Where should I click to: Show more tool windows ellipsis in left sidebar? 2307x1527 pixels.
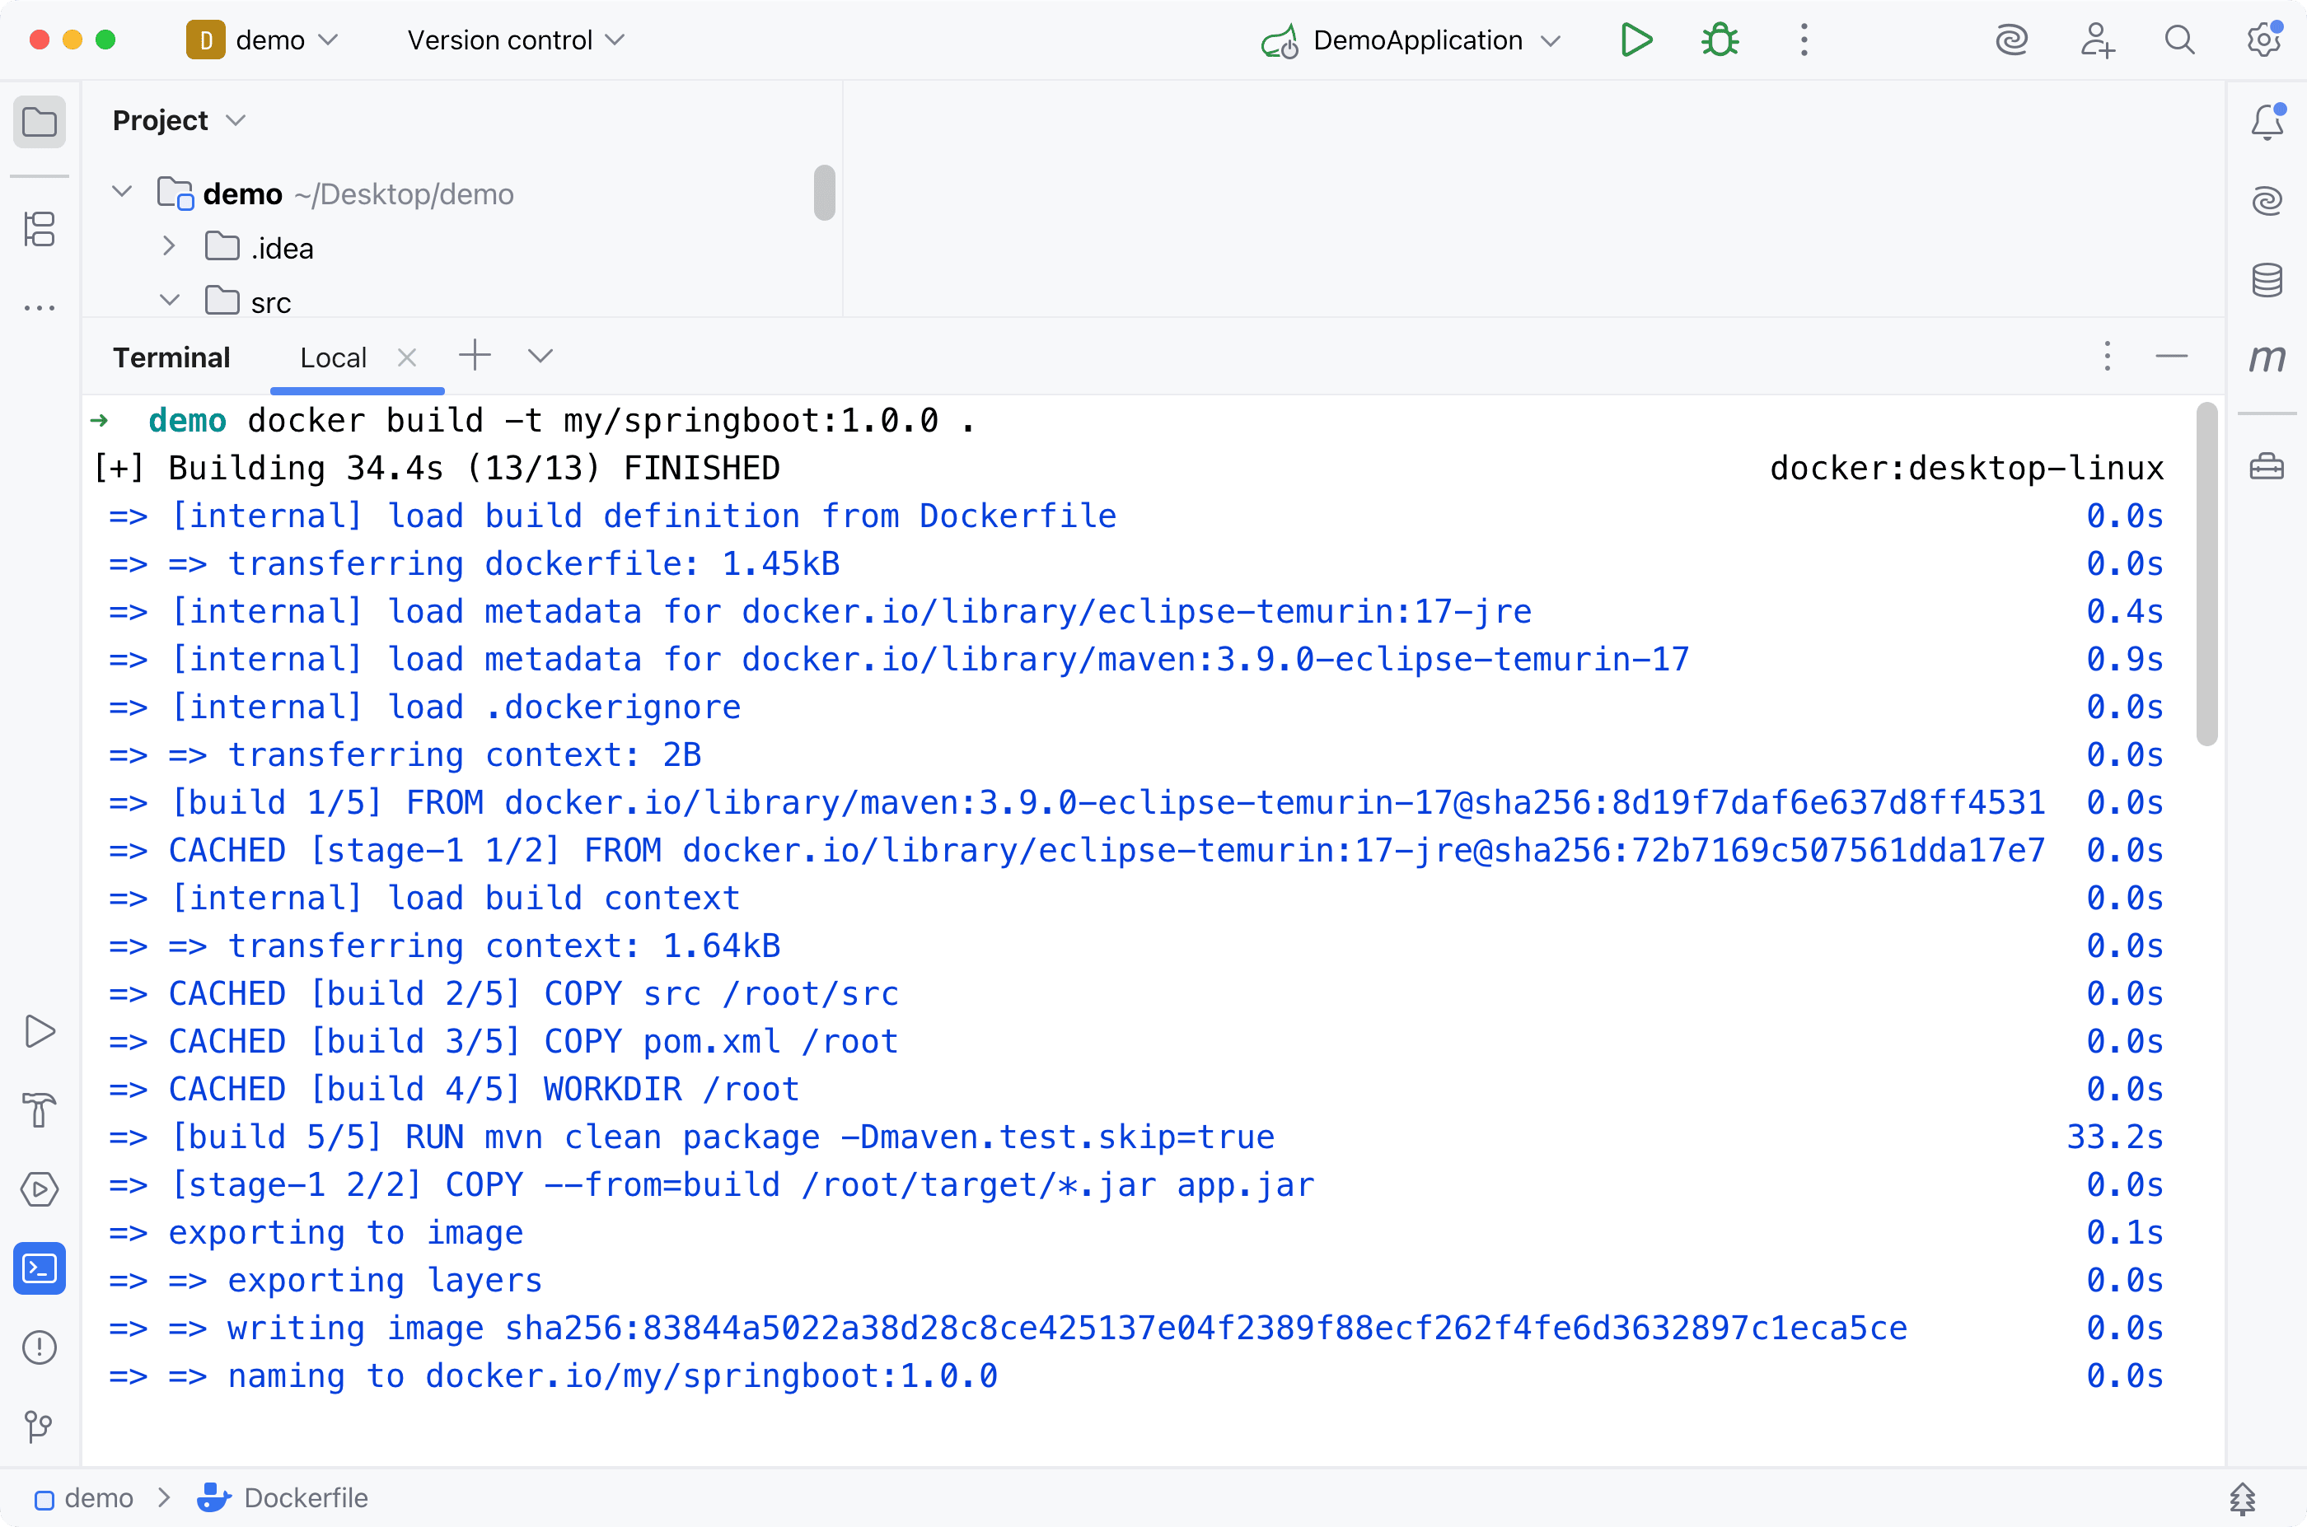pos(39,308)
